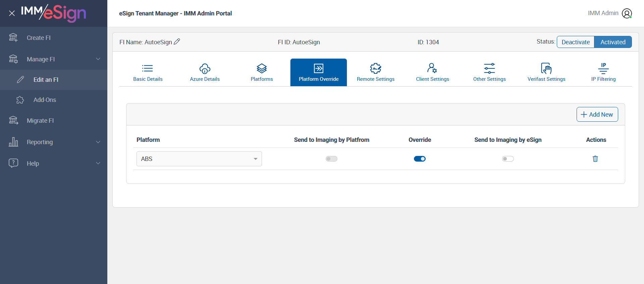Open Reporting in the sidebar
644x284 pixels.
click(54, 142)
